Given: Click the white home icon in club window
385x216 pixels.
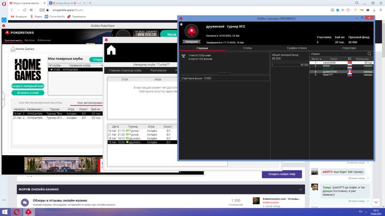Looking at the screenshot, I should [x=111, y=50].
